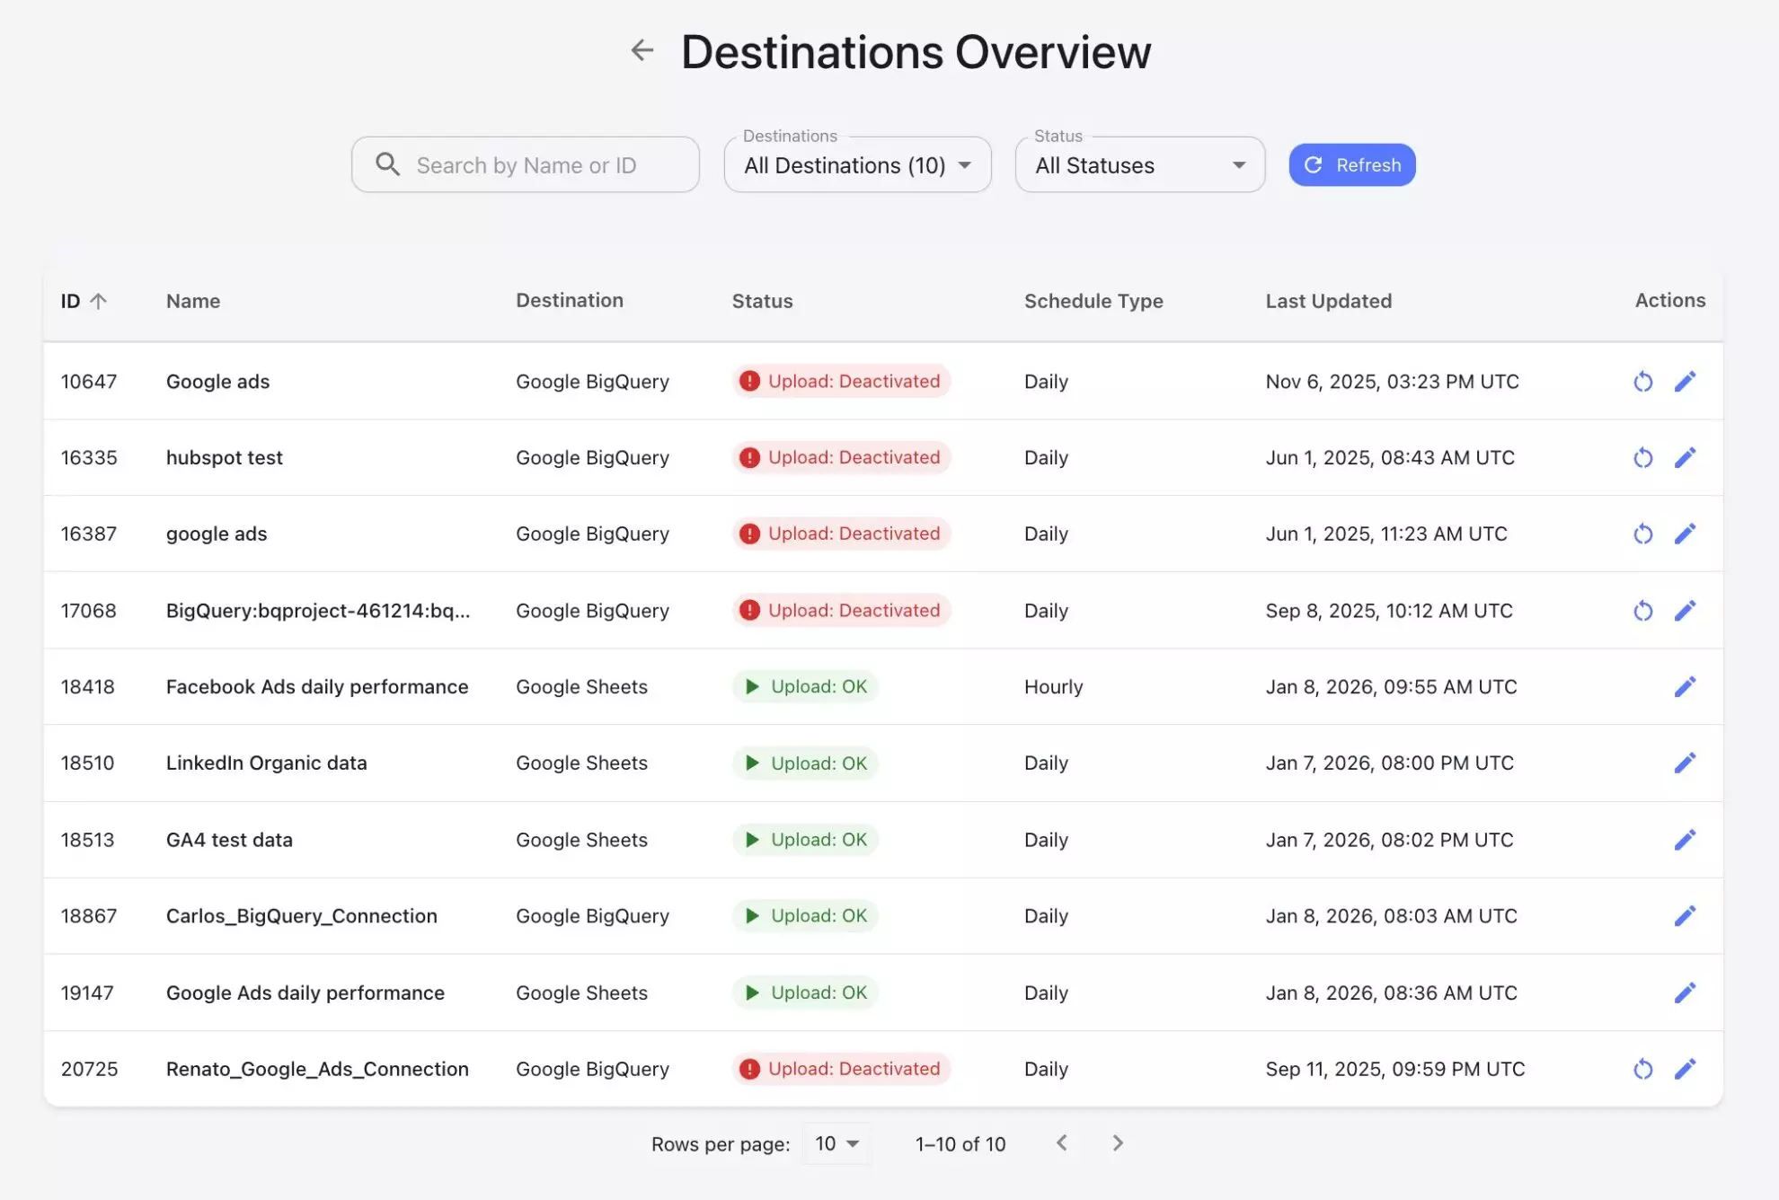
Task: Edit the hubspot test destination
Action: click(1685, 458)
